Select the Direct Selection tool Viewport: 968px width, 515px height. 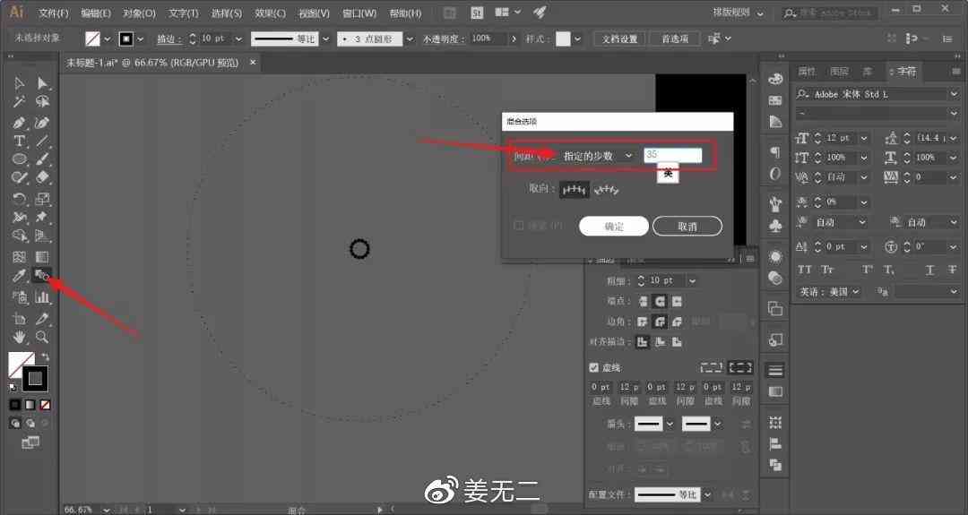coord(42,83)
